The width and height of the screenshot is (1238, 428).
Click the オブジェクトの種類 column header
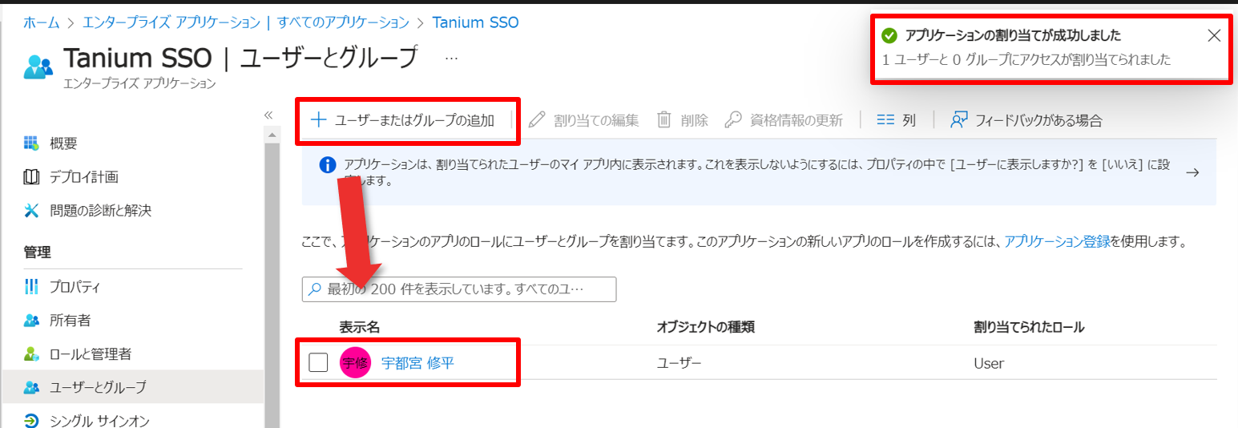click(x=705, y=327)
